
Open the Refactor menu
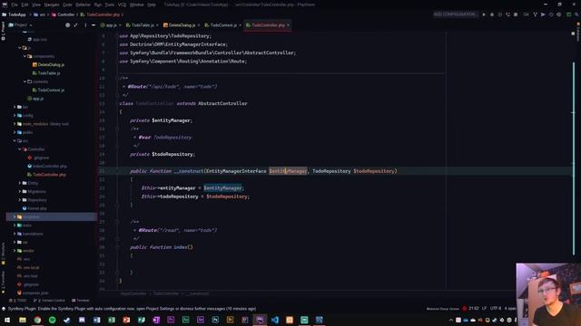tap(83, 5)
